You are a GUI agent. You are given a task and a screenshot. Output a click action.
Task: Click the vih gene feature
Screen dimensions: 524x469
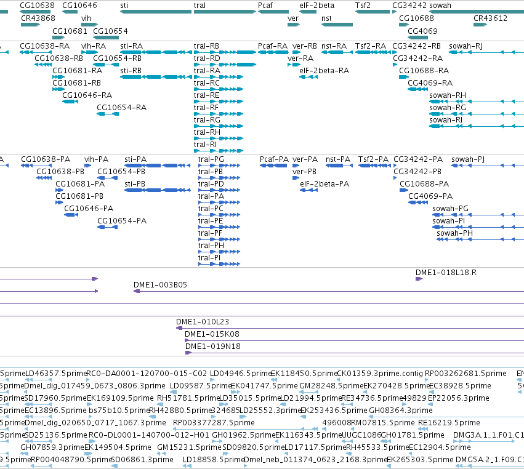tap(89, 25)
